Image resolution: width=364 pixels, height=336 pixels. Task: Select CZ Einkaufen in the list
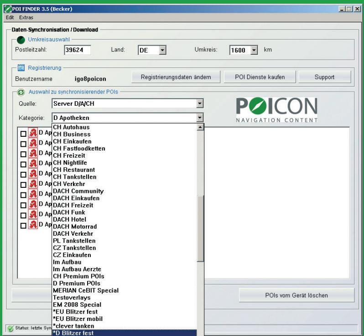[125, 255]
